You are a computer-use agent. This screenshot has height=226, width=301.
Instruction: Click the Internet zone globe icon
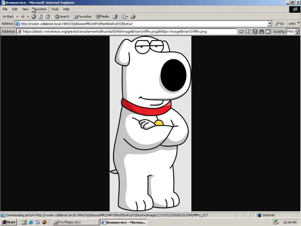pos(260,215)
